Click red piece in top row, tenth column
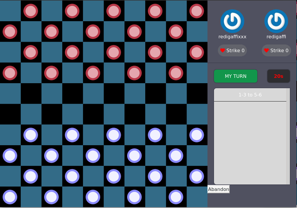The image size is (297, 208). [x=197, y=11]
